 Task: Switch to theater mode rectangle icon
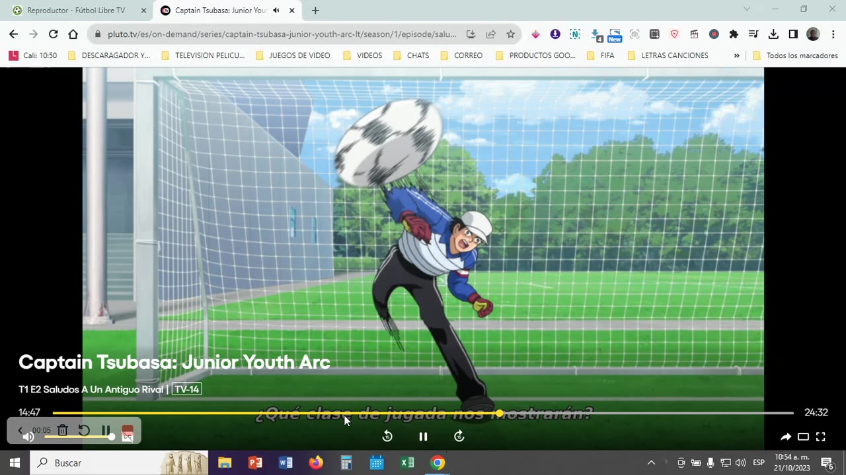click(803, 437)
